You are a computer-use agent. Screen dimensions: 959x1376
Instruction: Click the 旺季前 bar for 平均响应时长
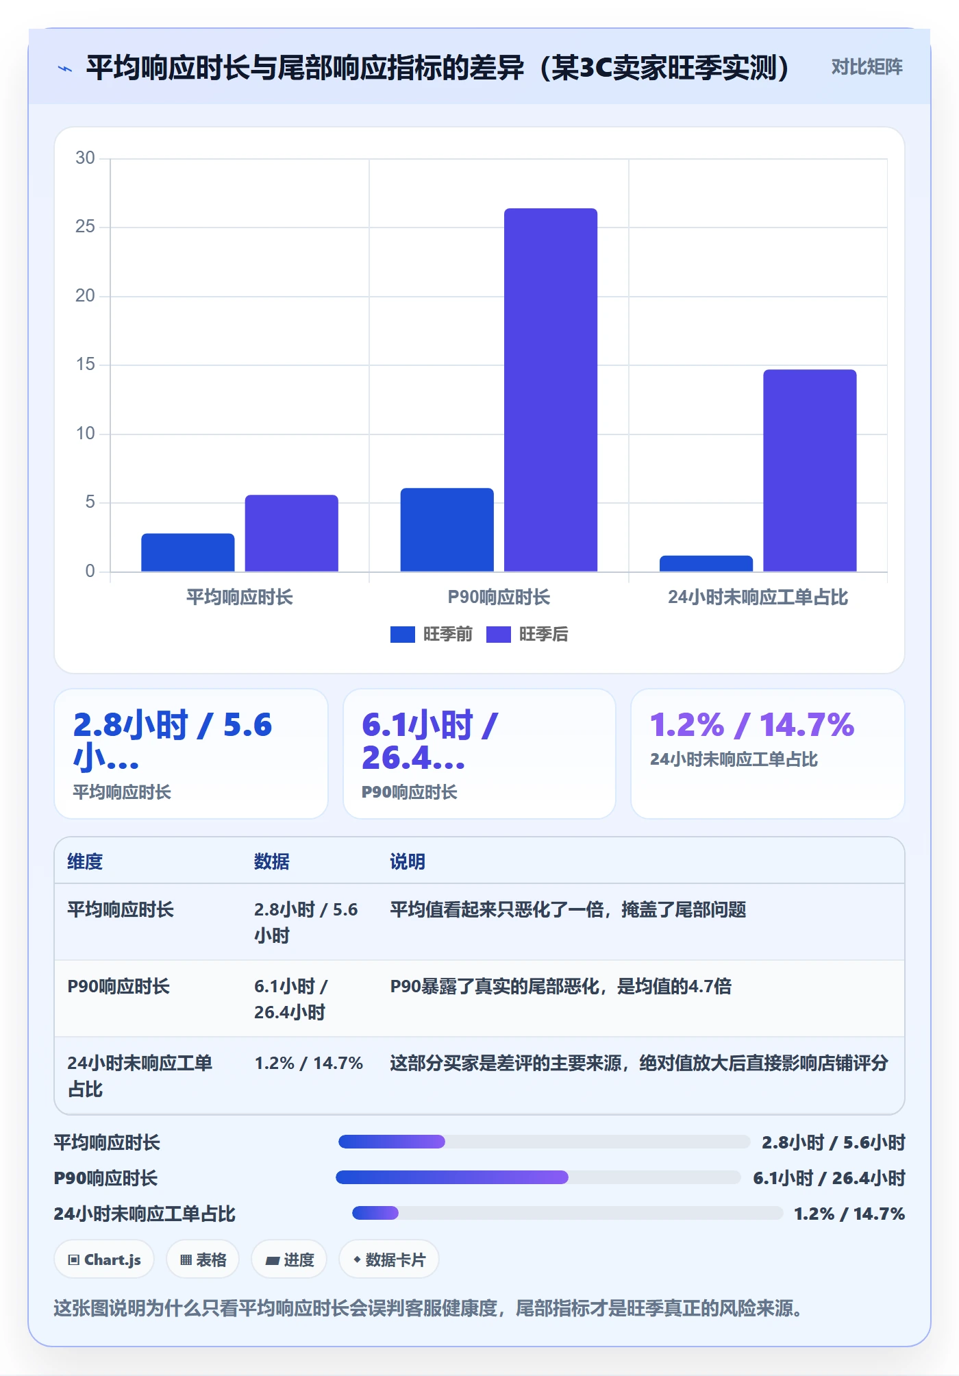[x=188, y=552]
